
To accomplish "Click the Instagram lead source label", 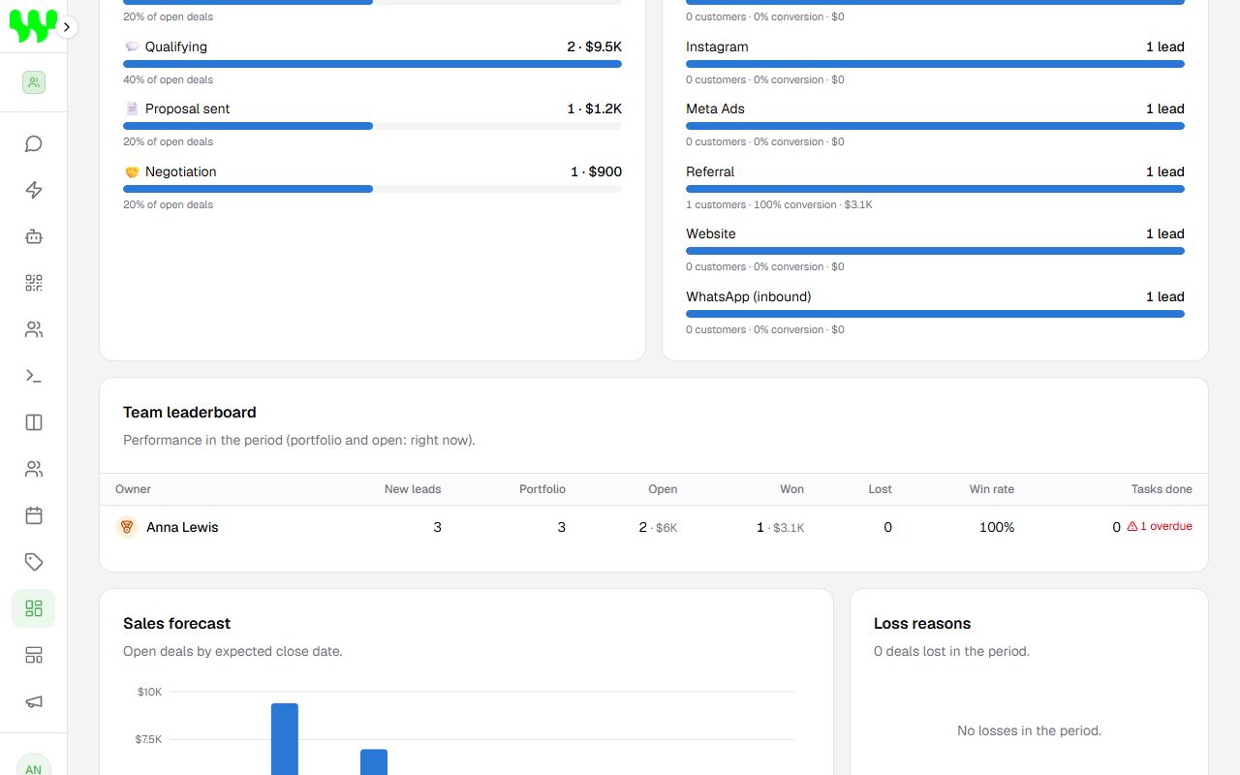I will 717,46.
